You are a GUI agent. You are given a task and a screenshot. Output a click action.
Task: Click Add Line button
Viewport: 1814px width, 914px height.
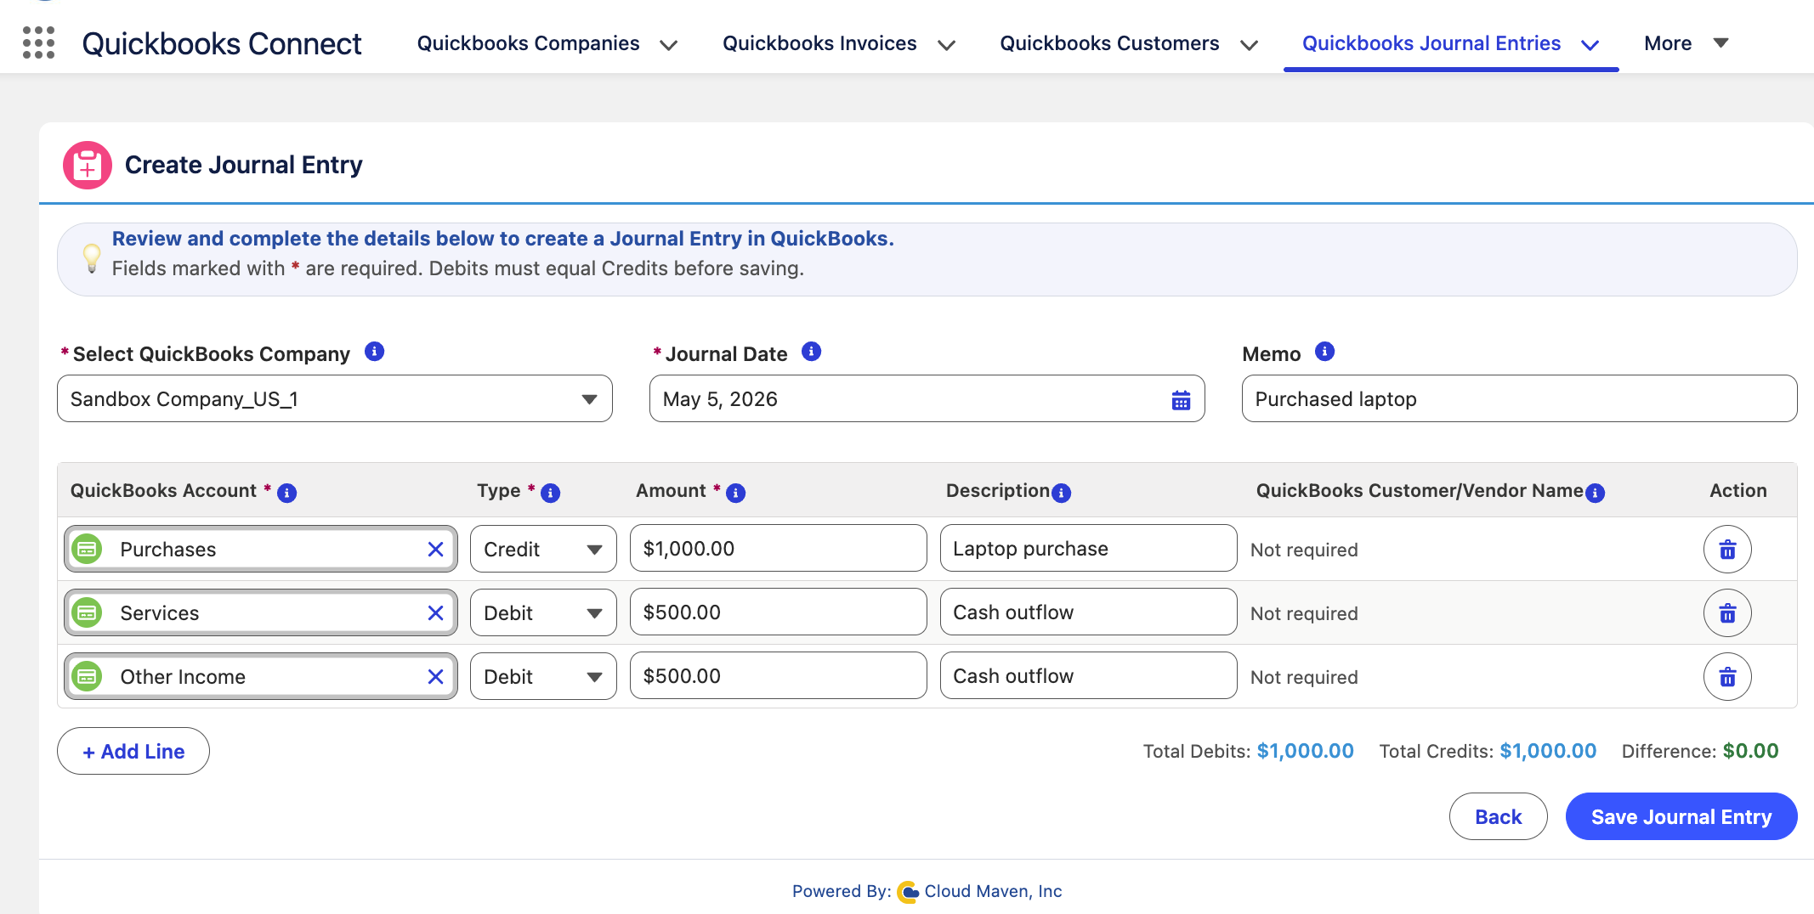[x=133, y=751]
